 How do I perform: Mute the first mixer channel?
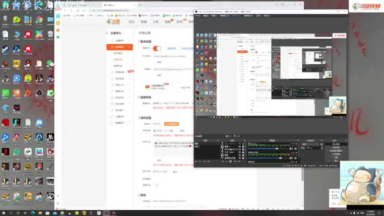point(291,149)
